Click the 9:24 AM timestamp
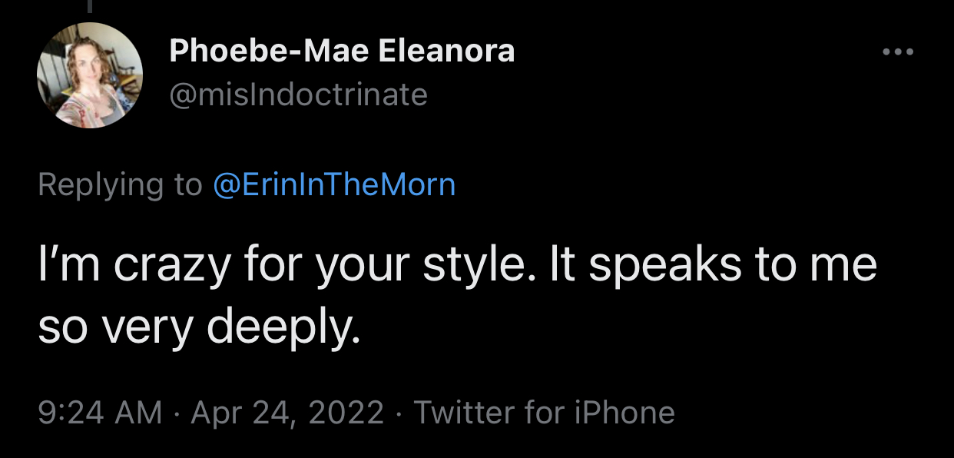 tap(100, 413)
